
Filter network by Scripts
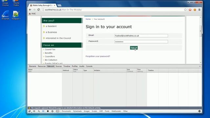94,111
